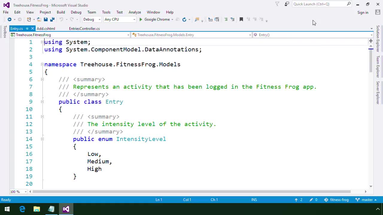Toggle a bookmark with the bookmark icon
The image size is (383, 215).
coord(241,19)
